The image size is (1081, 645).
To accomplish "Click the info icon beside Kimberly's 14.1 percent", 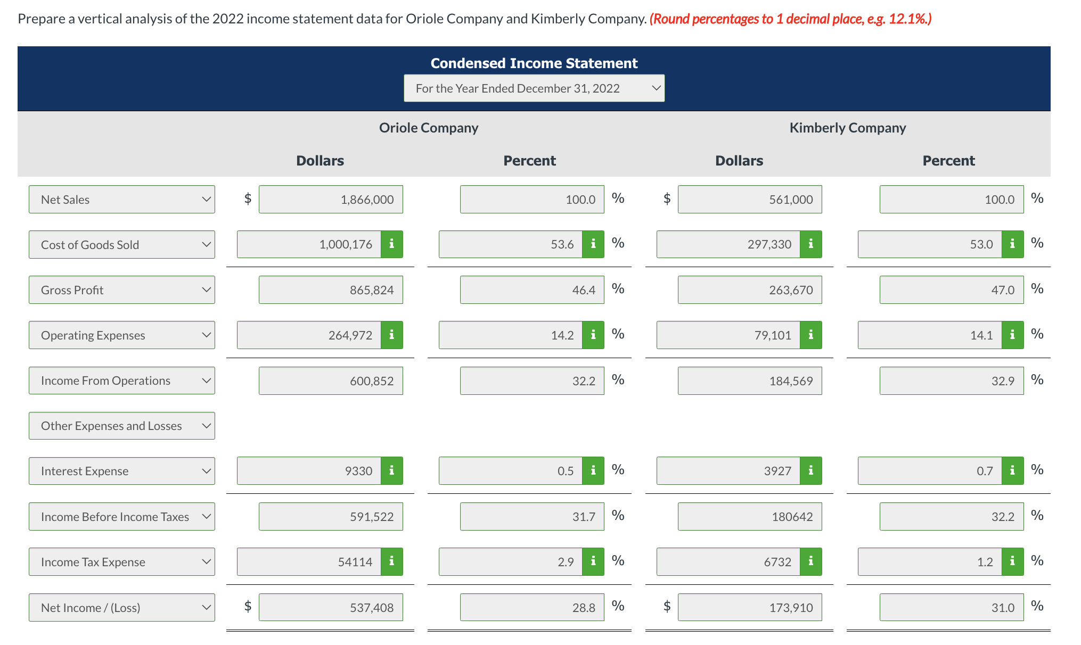I will pyautogui.click(x=1012, y=335).
